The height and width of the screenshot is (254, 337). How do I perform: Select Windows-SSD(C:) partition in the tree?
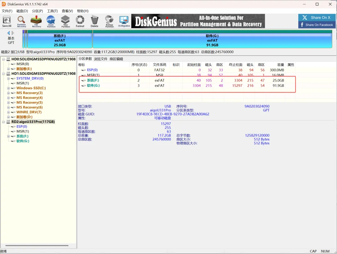point(31,88)
